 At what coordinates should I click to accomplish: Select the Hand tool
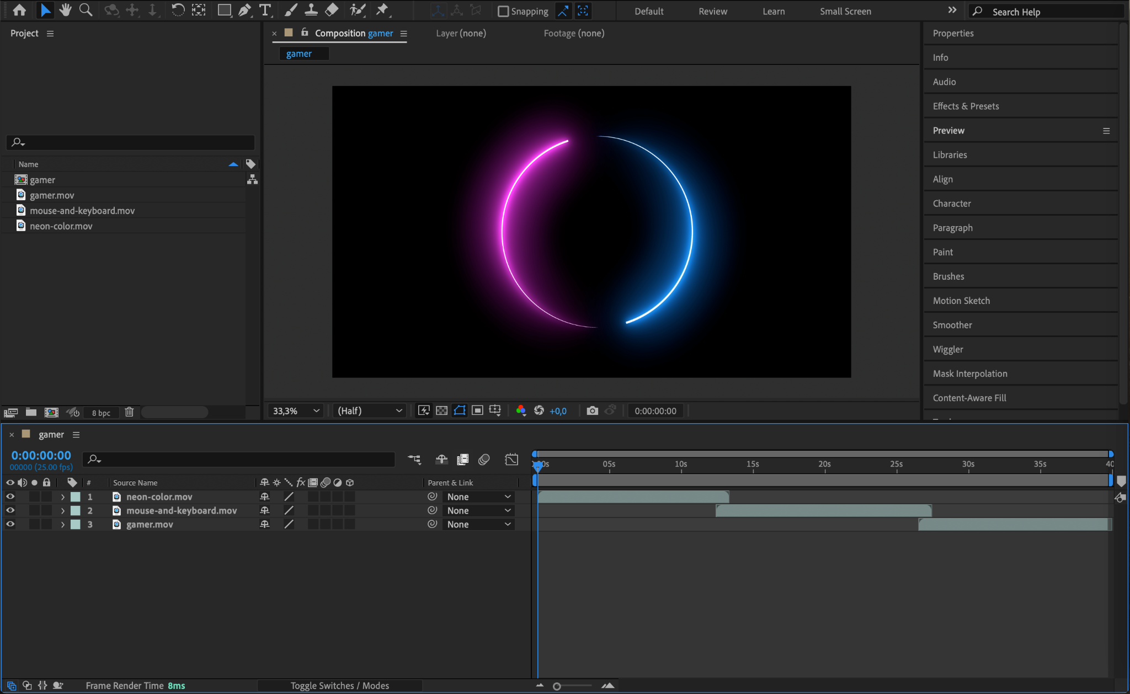66,10
